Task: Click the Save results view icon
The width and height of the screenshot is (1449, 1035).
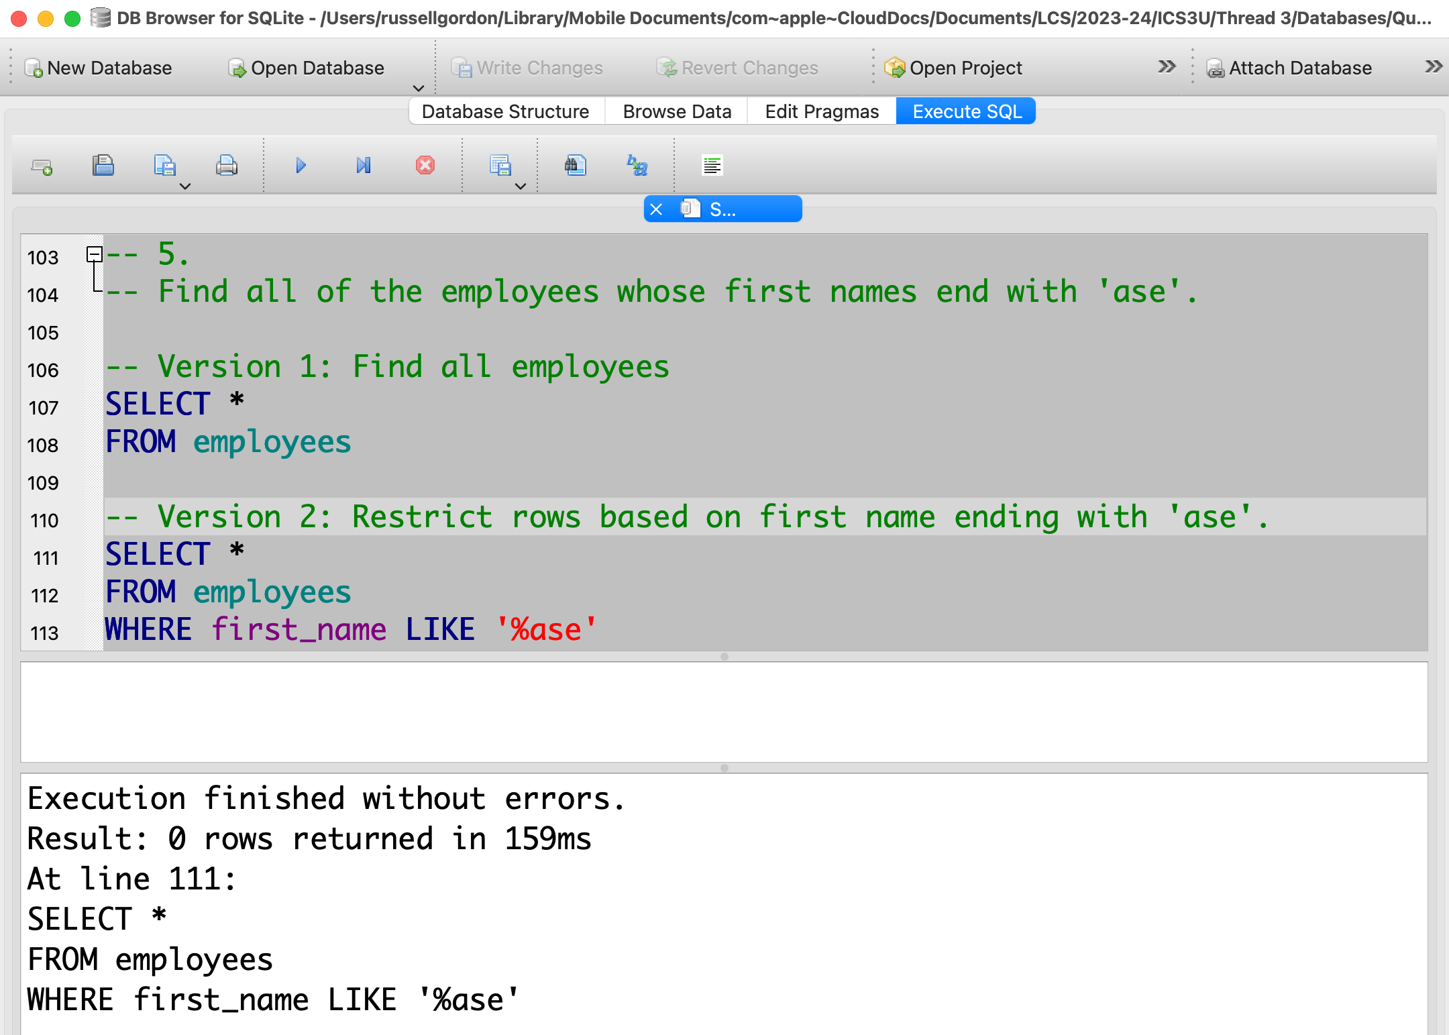Action: click(x=500, y=166)
